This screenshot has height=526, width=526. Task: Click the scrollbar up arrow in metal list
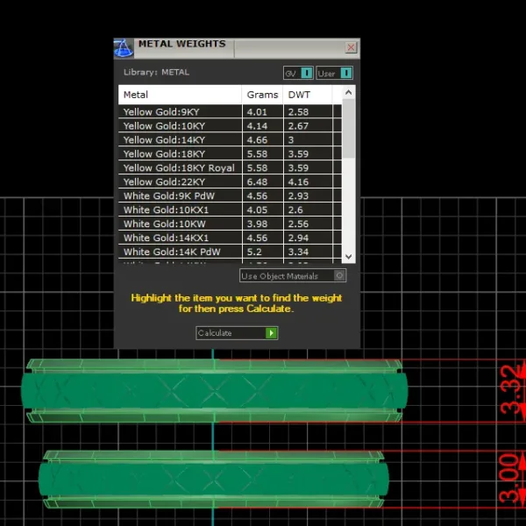(x=349, y=92)
